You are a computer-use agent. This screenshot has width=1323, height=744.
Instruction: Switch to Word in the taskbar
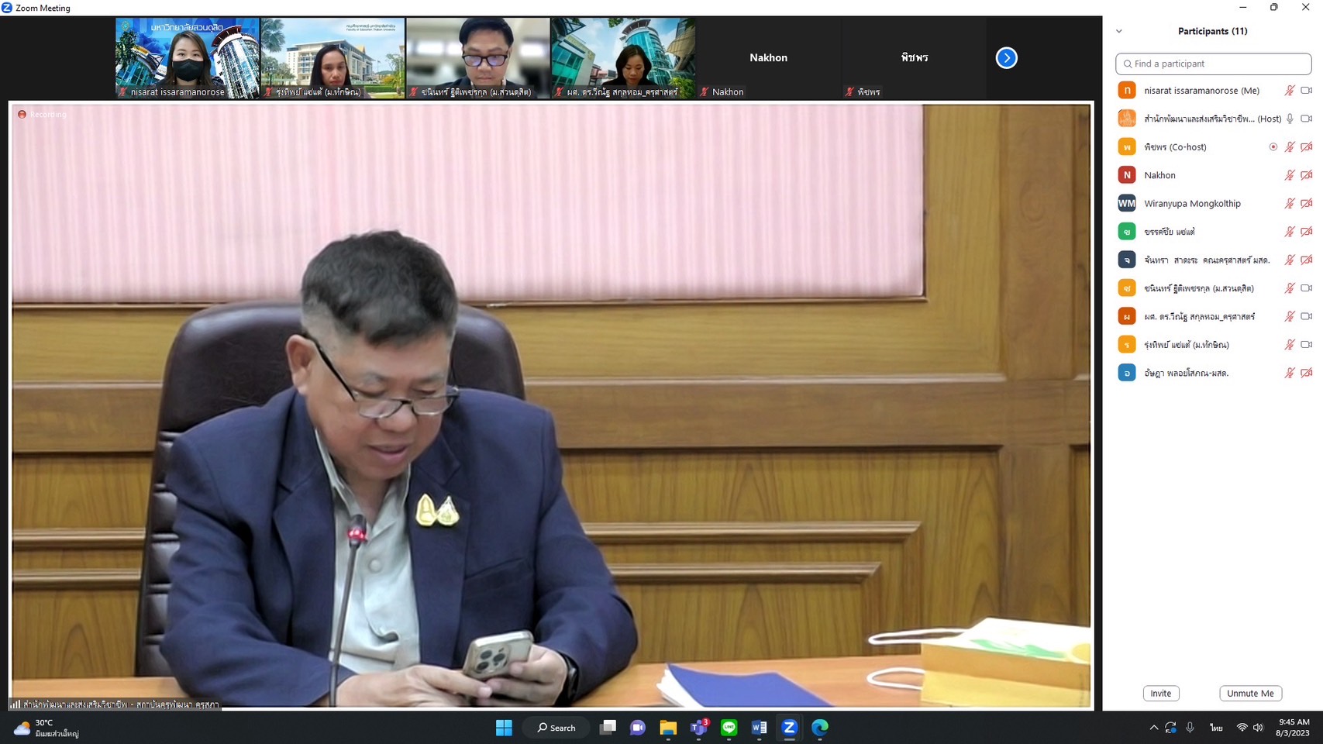click(759, 728)
